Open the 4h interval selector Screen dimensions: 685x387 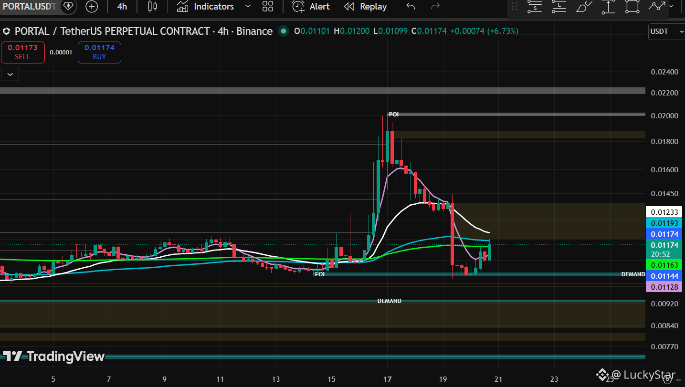(122, 7)
